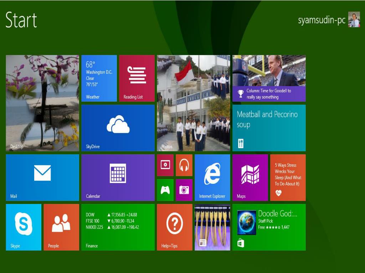Open the Music headphones tile
This screenshot has width=365, height=273.
(x=184, y=165)
